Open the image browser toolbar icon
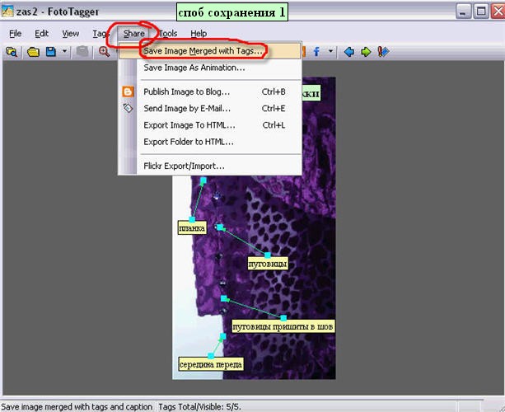The width and height of the screenshot is (505, 412). pos(12,52)
